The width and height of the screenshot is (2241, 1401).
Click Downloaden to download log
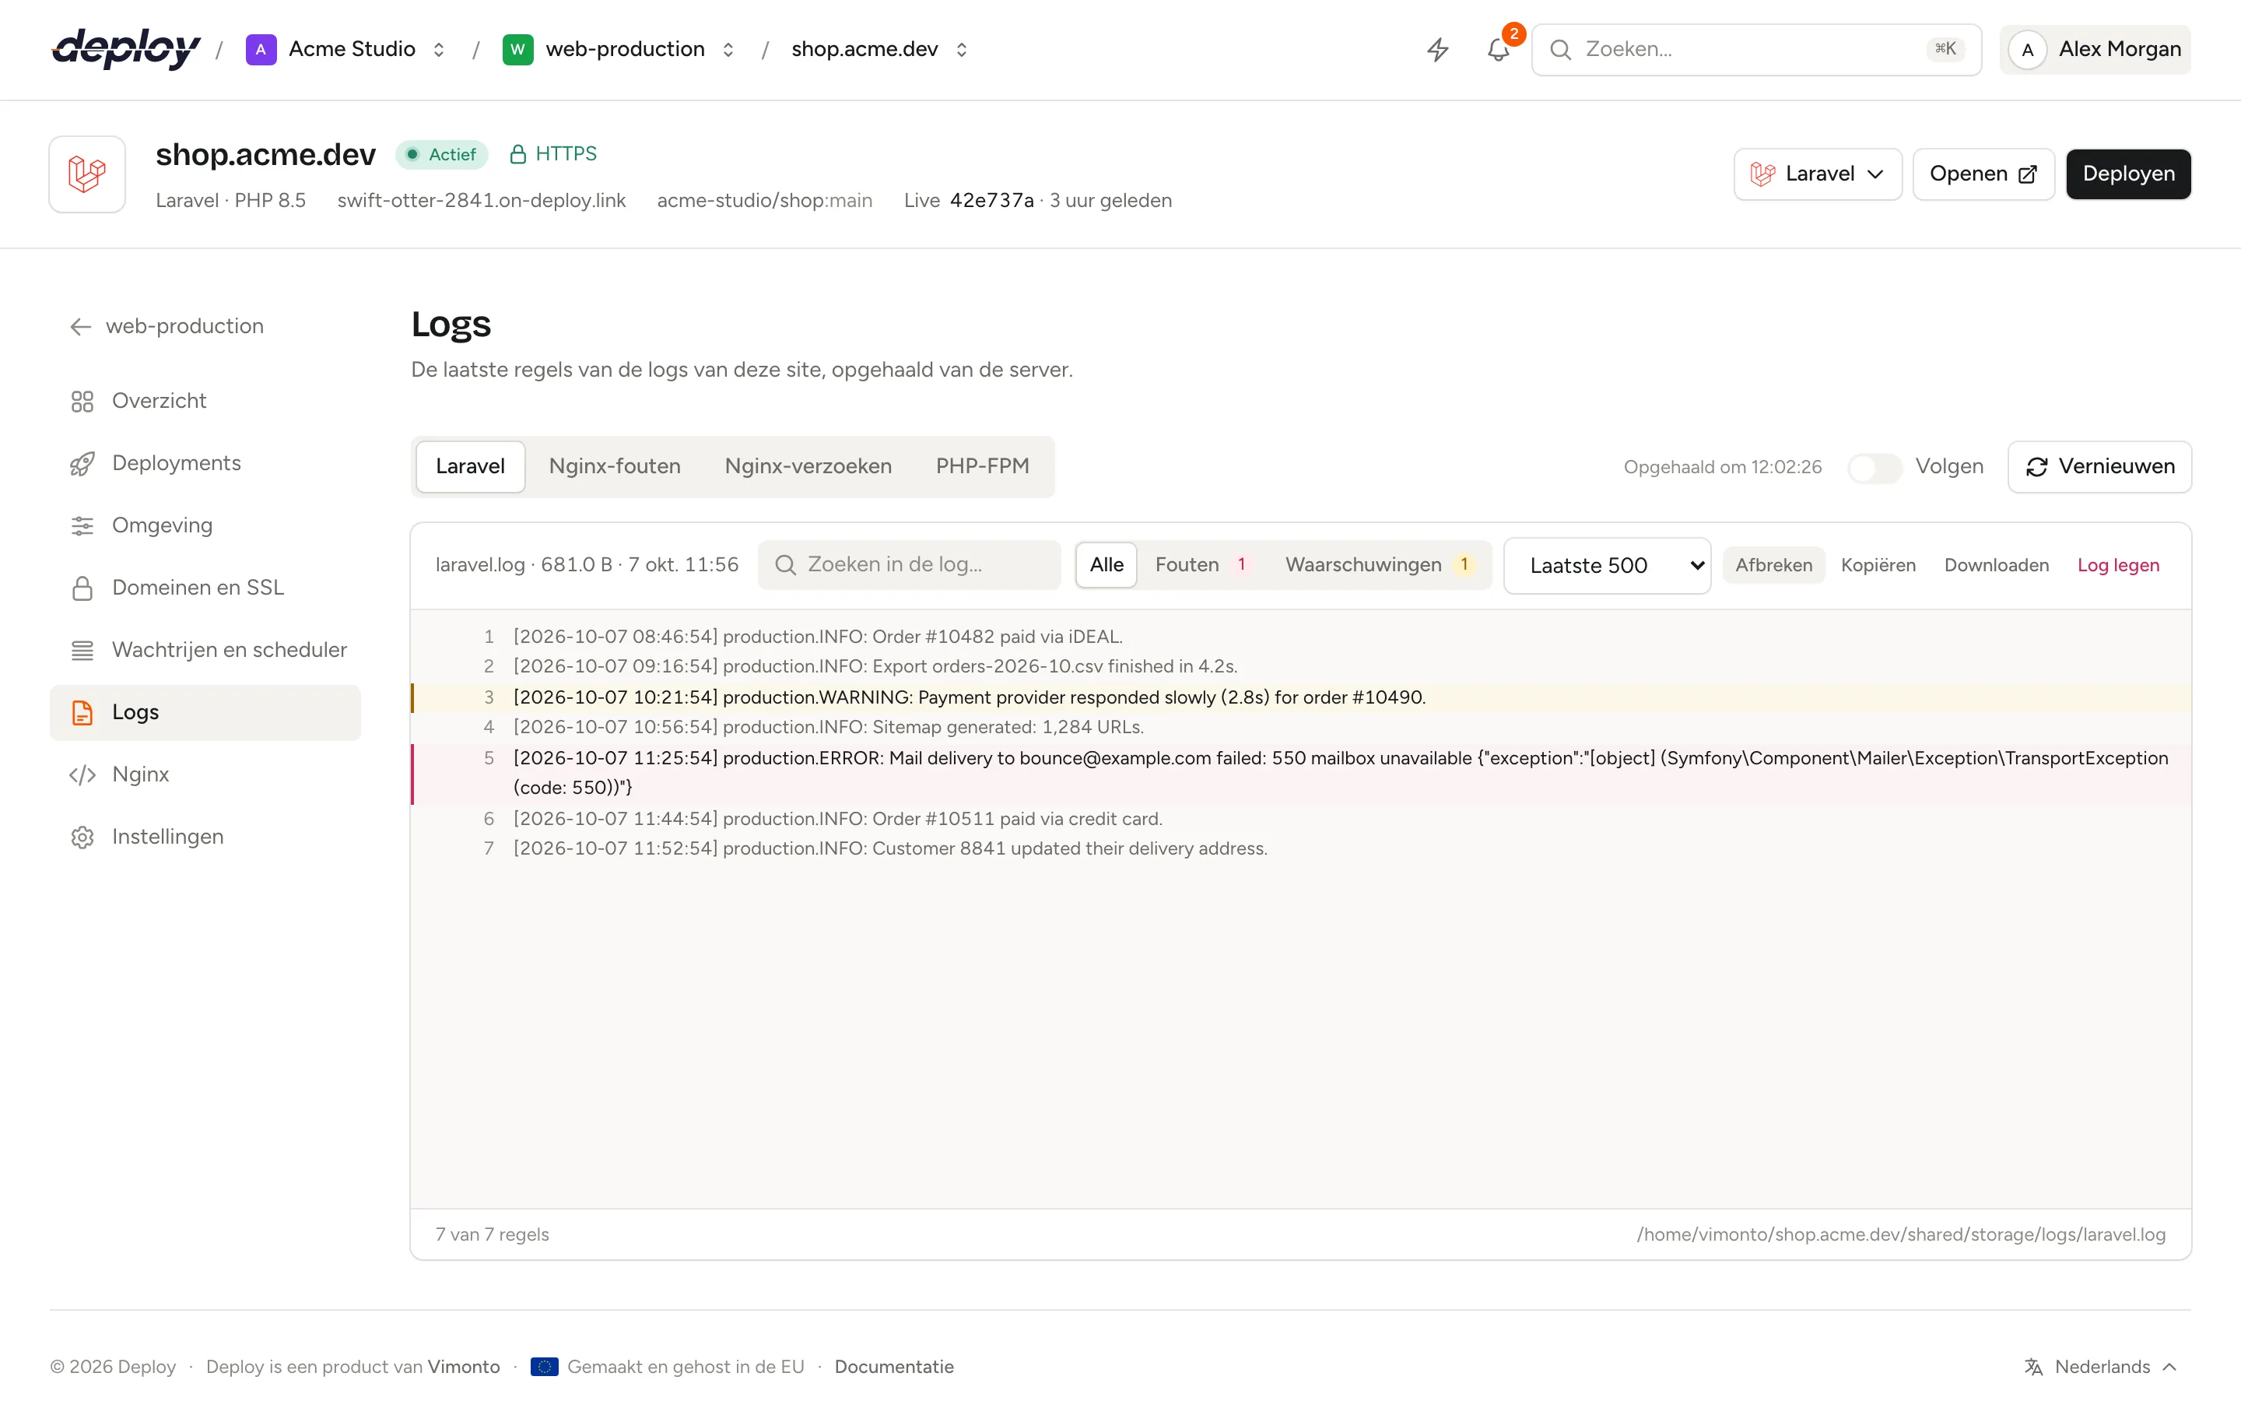point(1997,564)
